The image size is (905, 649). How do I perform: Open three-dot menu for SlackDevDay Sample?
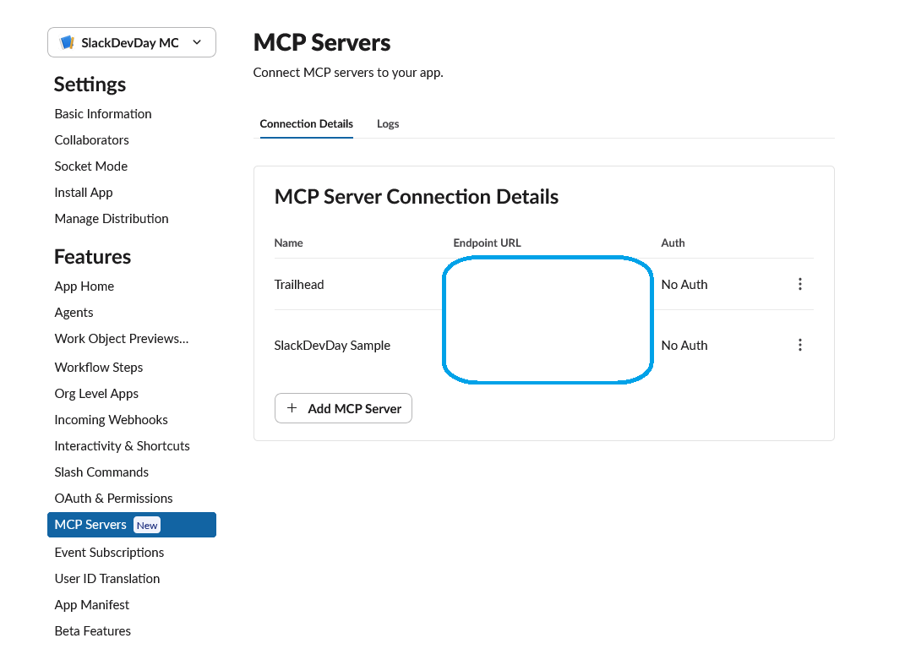point(800,346)
